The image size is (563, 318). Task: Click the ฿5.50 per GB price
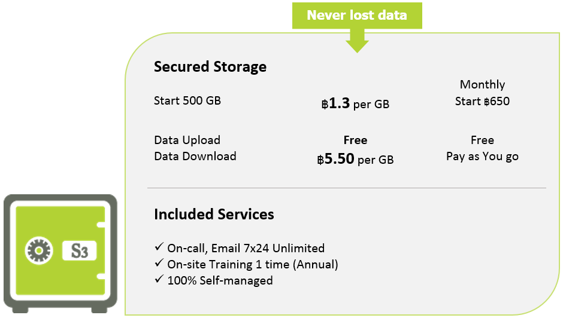(x=355, y=159)
